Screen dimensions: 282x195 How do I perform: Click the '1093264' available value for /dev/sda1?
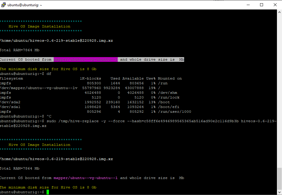(x=136, y=107)
